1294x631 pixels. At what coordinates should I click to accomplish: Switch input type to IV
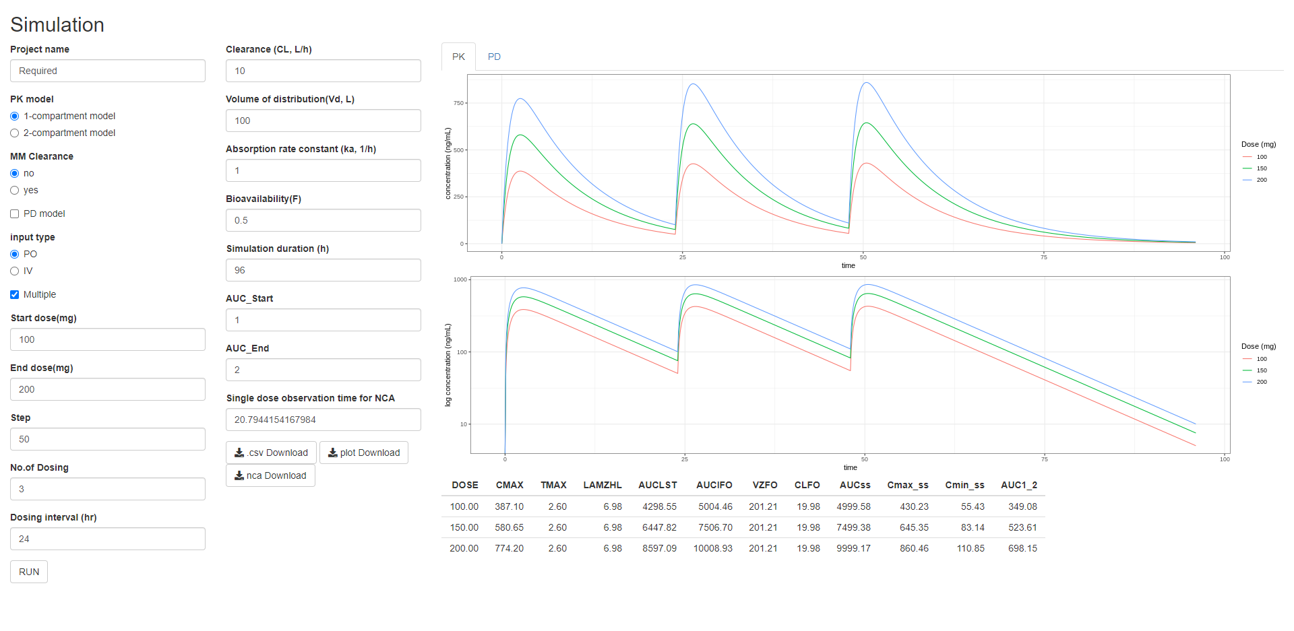14,271
